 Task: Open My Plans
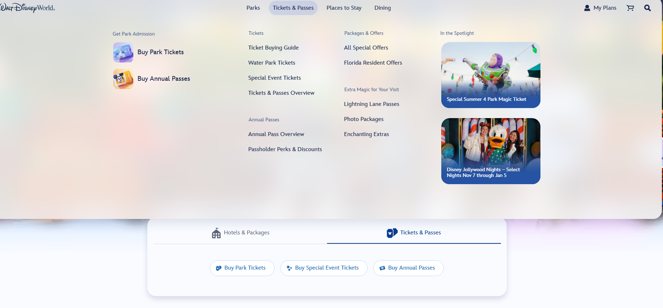coord(600,8)
